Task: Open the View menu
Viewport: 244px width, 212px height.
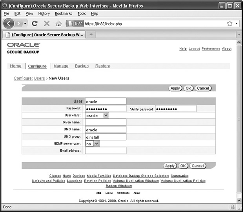Action: 29,14
